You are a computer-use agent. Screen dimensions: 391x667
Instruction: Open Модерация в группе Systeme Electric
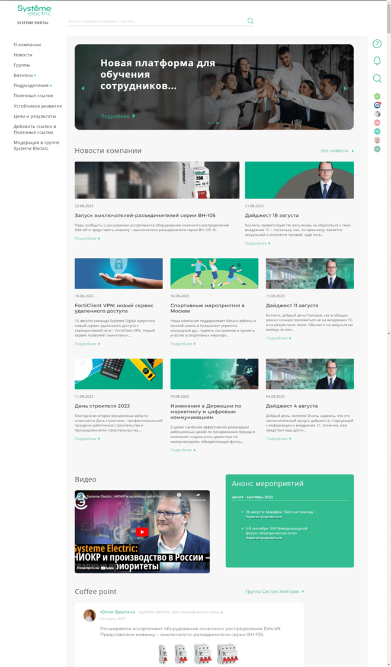pyautogui.click(x=37, y=145)
